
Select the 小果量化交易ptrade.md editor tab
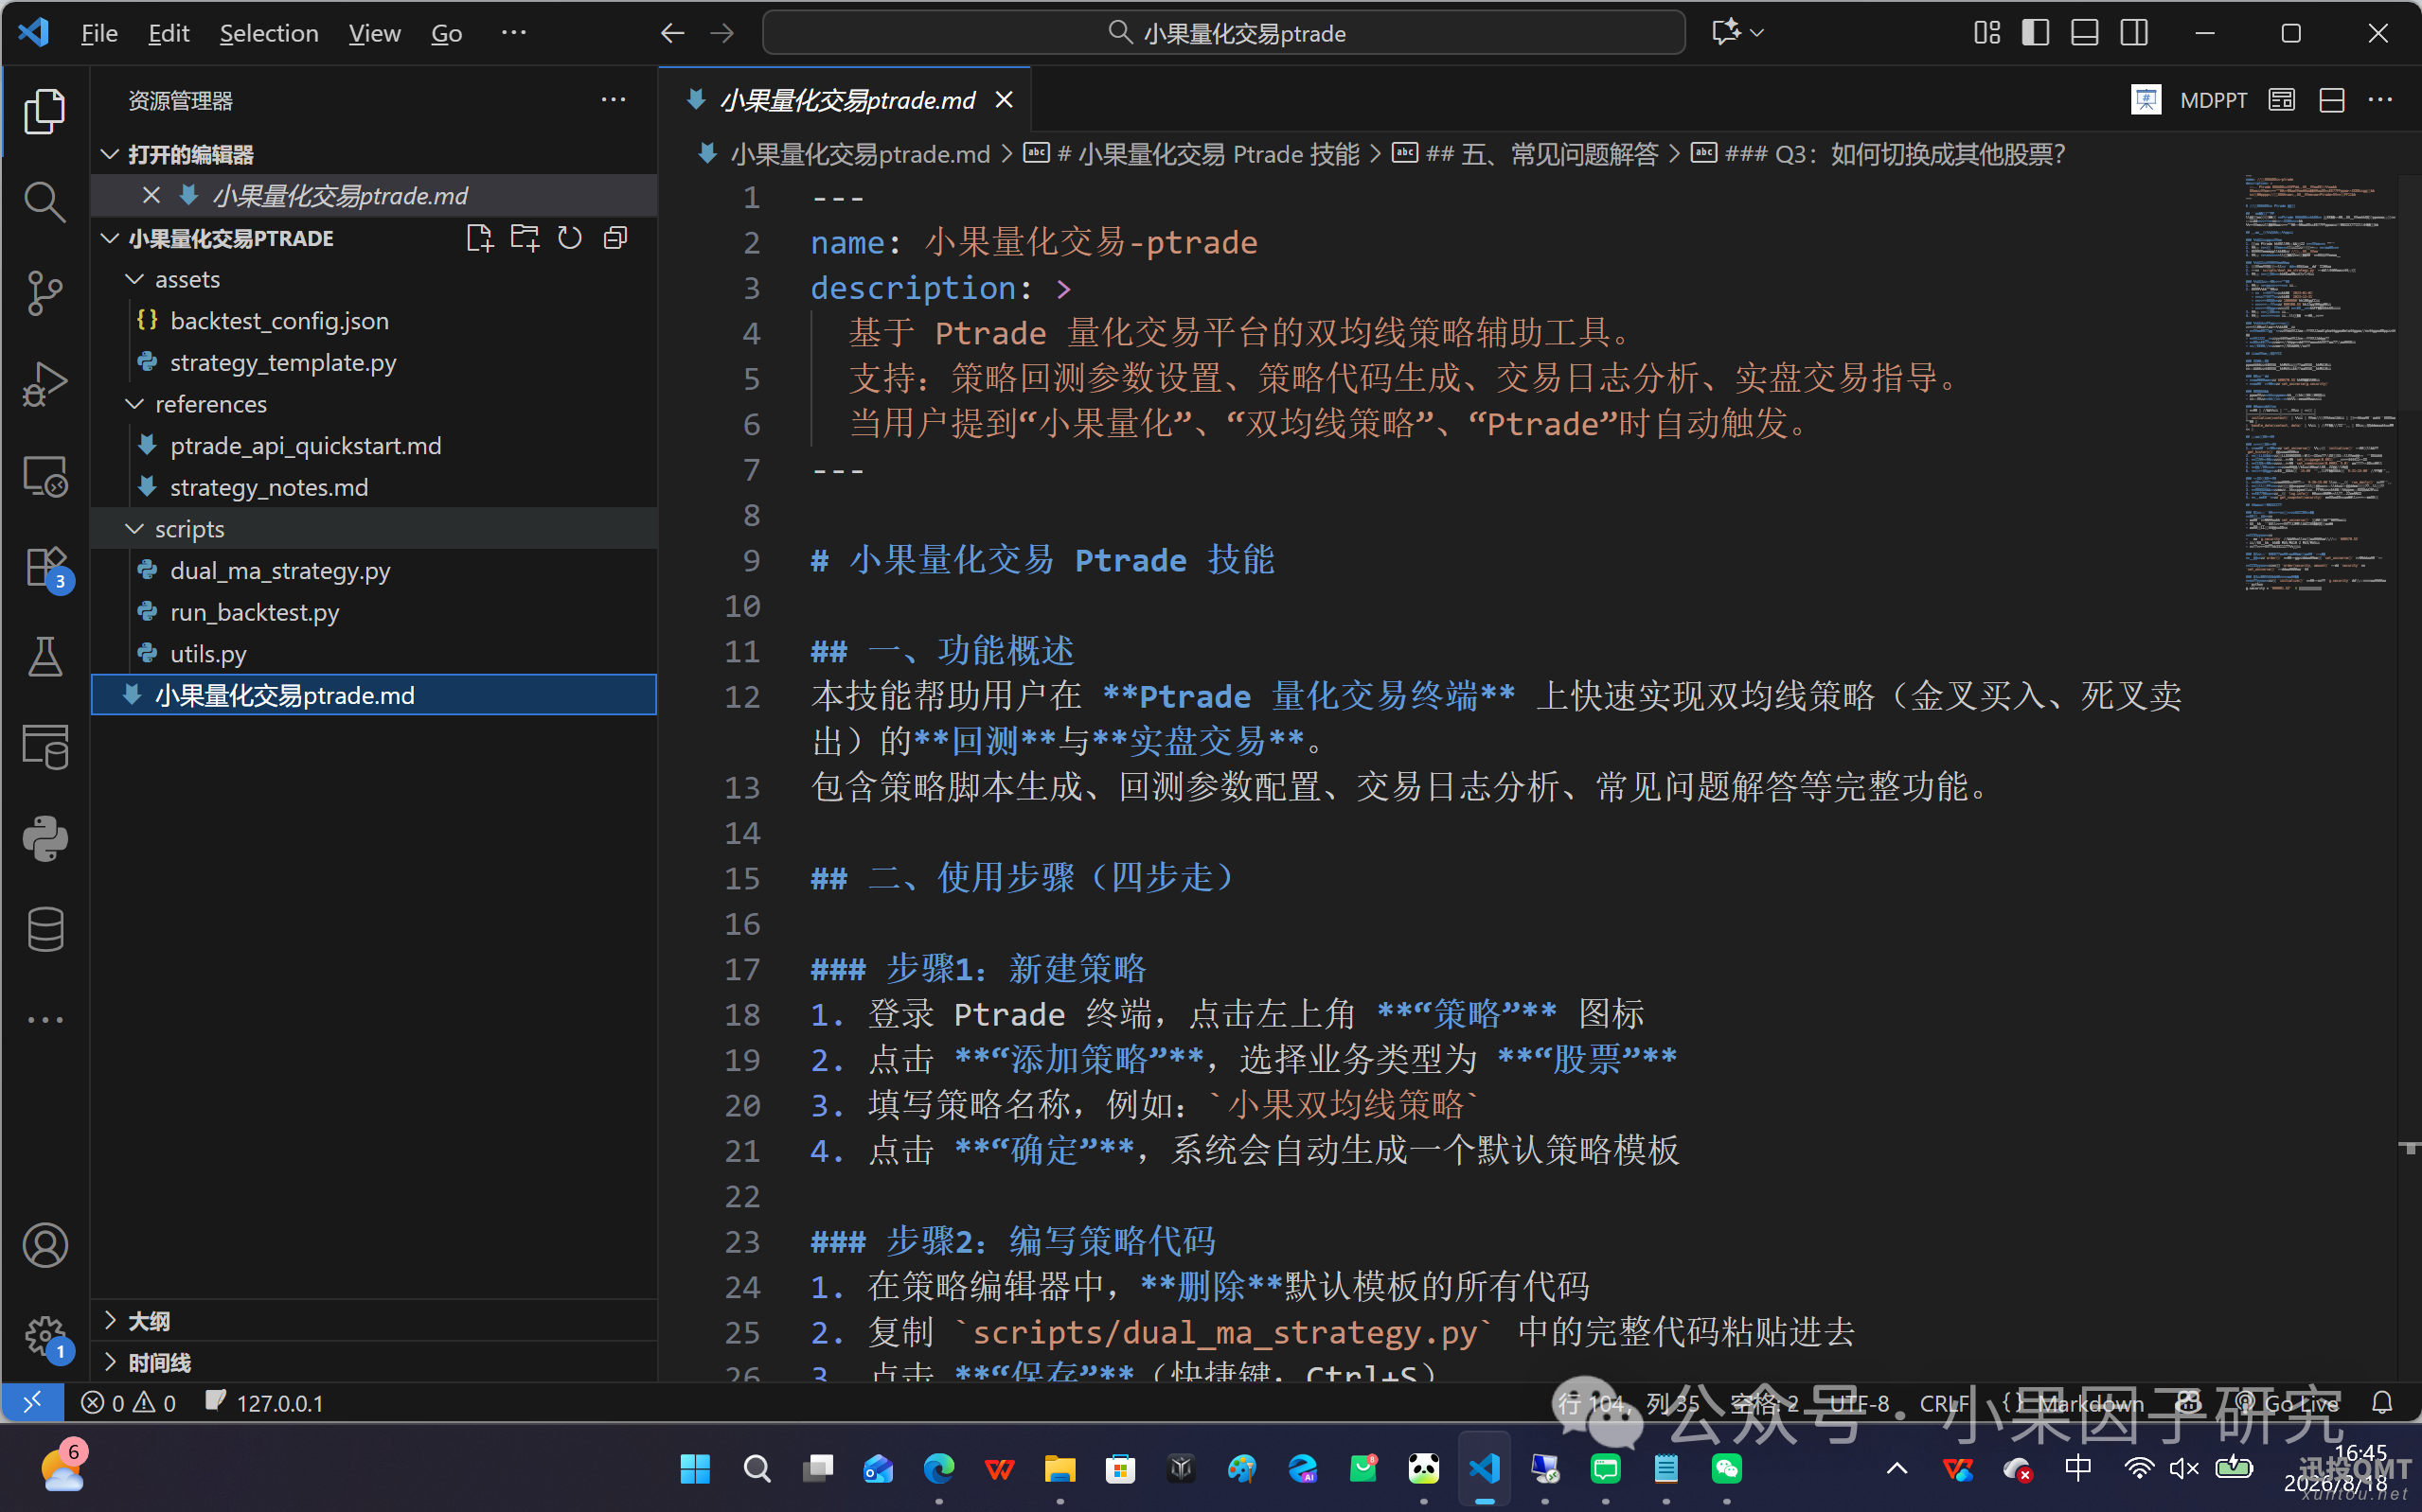(x=846, y=100)
